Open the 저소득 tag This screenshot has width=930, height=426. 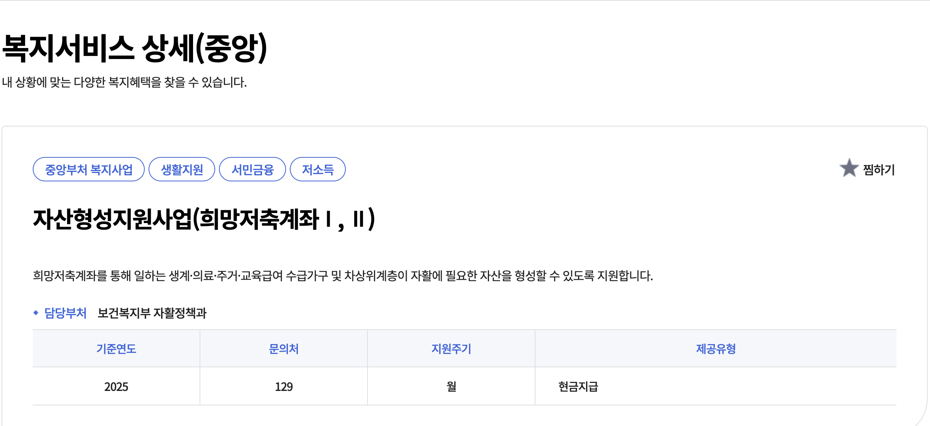tap(318, 169)
